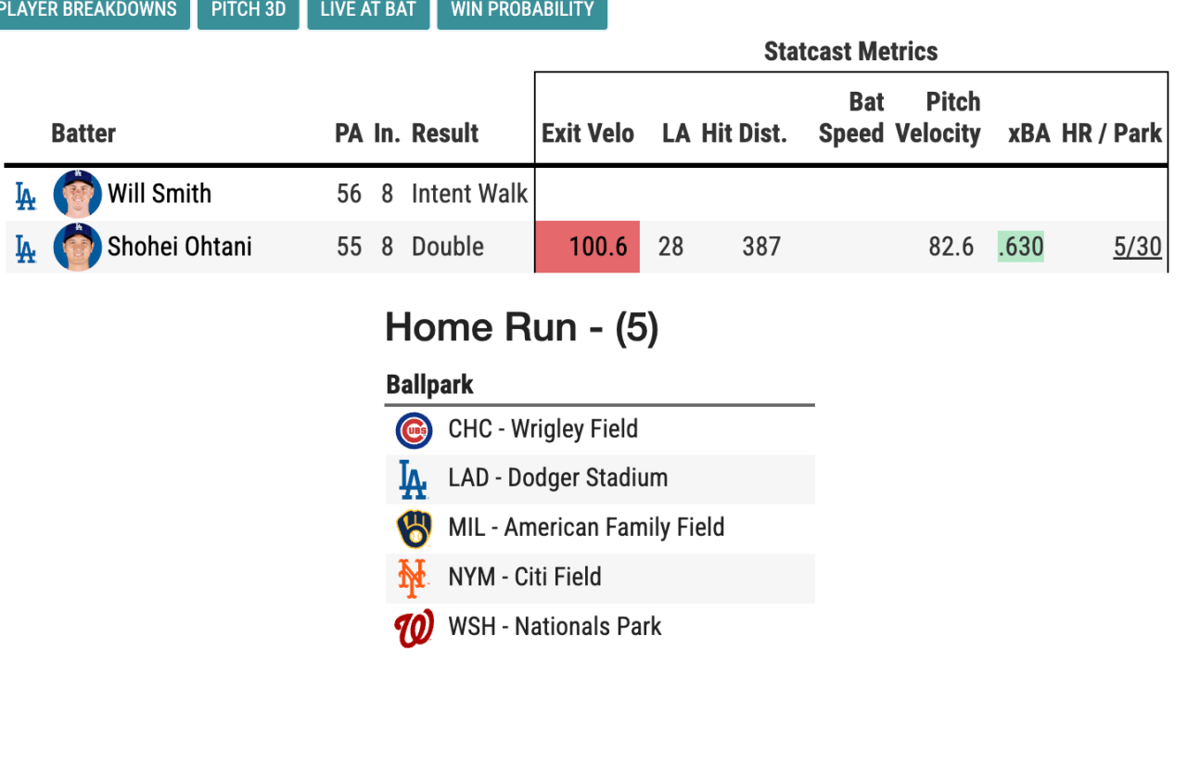This screenshot has height=764, width=1187.
Task: Click the Nationals logo beside Nationals Park
Action: [x=414, y=628]
